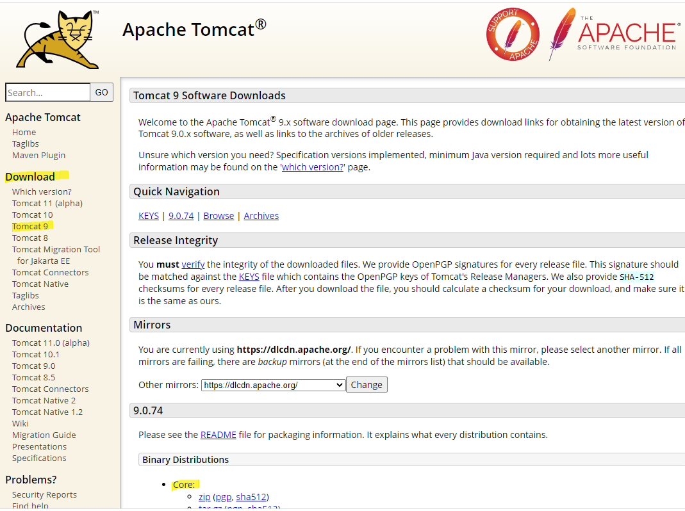Open the Tomcat Native download link
Image resolution: width=685 pixels, height=511 pixels.
(x=40, y=284)
